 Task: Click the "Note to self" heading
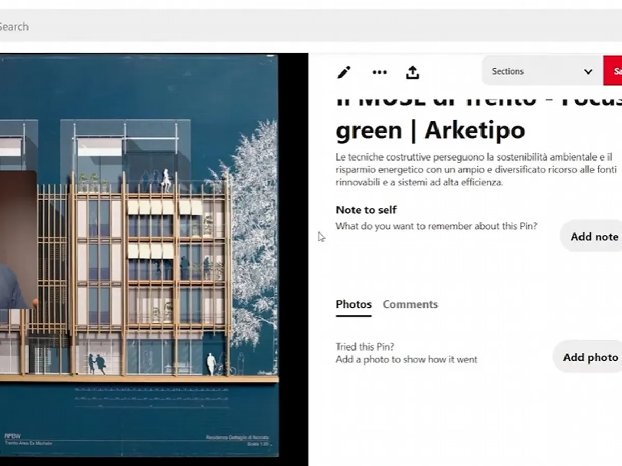tap(366, 210)
